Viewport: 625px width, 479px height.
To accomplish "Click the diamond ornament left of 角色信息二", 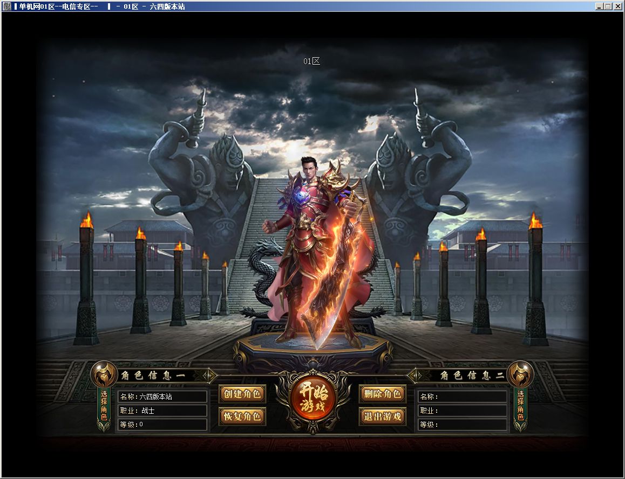I will tap(416, 375).
